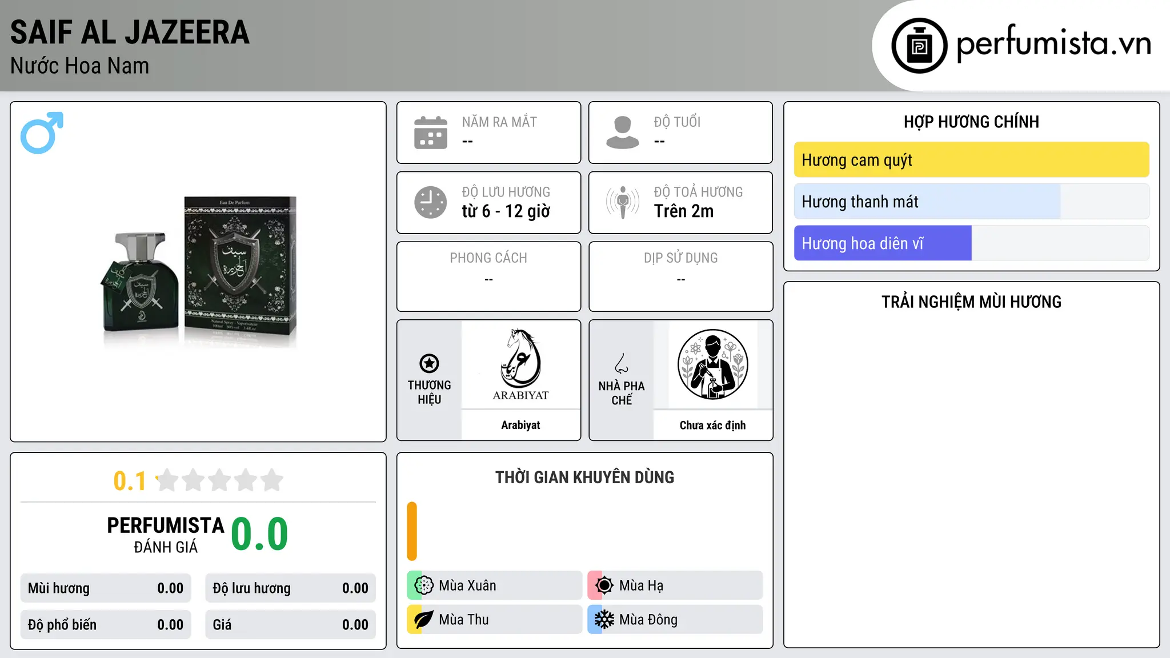Viewport: 1170px width, 658px height.
Task: Click the Nước Hoa Nam subtitle
Action: coord(79,66)
